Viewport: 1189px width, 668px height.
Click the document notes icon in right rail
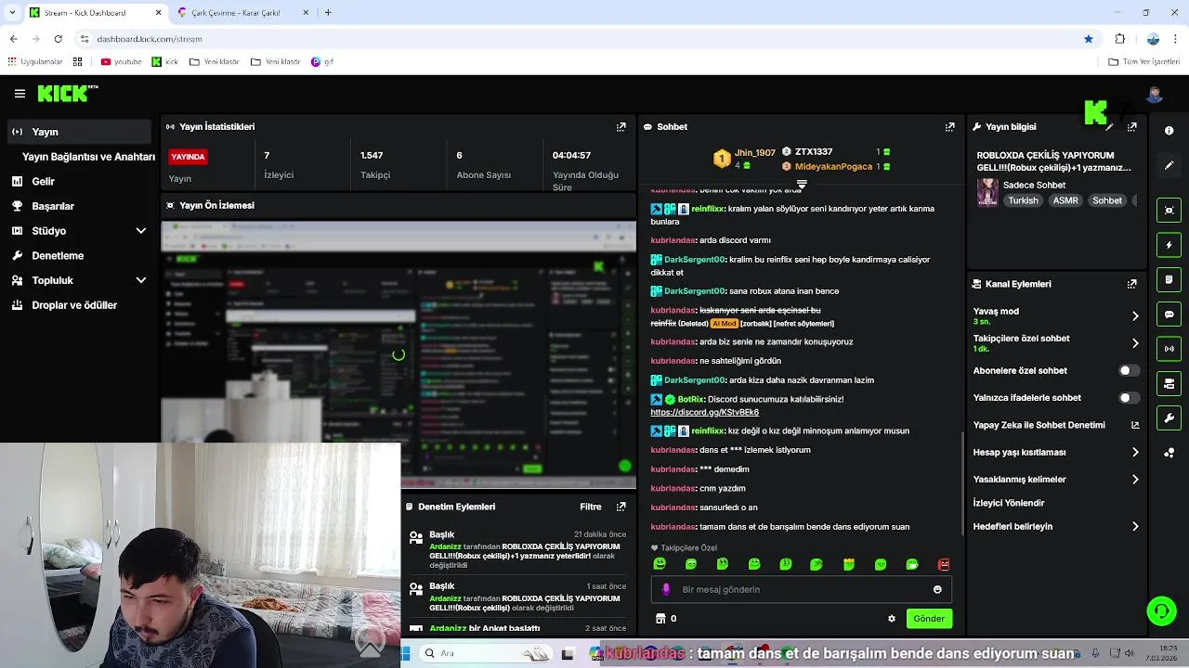pos(1169,279)
